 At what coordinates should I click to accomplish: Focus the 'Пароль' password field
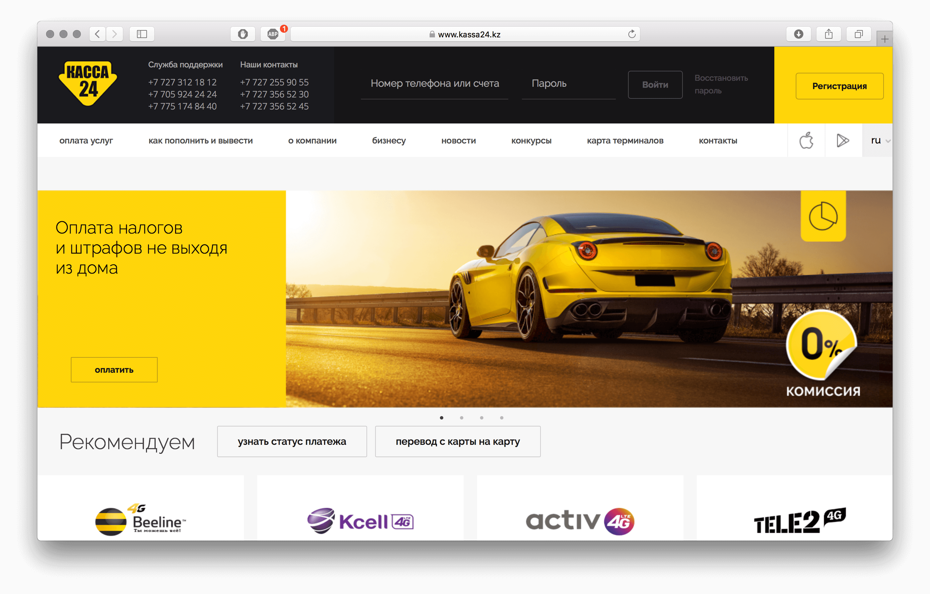pyautogui.click(x=569, y=84)
